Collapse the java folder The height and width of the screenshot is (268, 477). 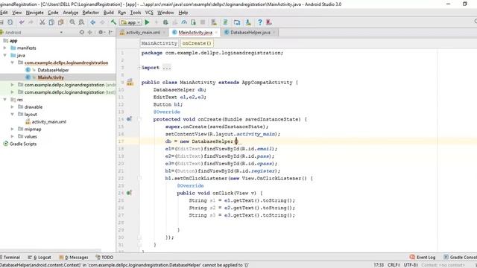click(x=5, y=55)
